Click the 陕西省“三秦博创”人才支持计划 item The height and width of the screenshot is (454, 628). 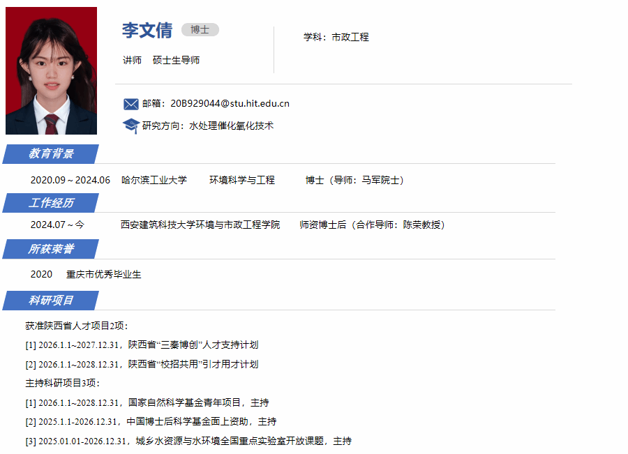(x=193, y=345)
